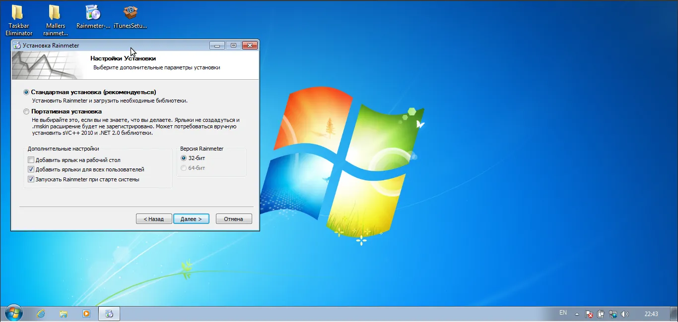Viewport: 678px width, 322px height.
Task: Open the volume speaker tray icon
Action: click(625, 314)
